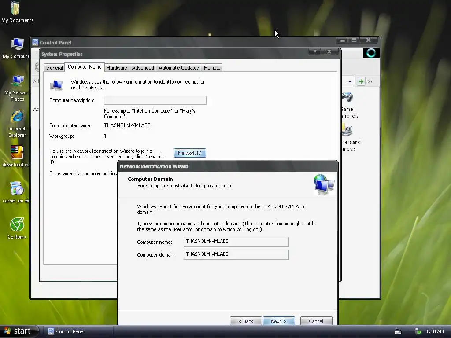The image size is (451, 338).
Task: Switch to the Remote tab
Action: tap(212, 68)
